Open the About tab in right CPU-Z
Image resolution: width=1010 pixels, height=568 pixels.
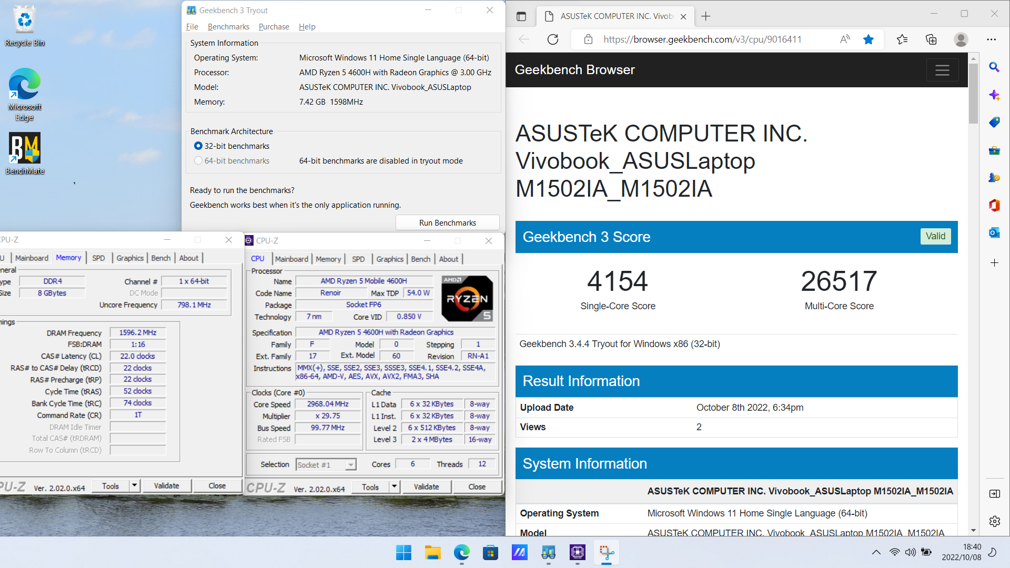coord(449,259)
